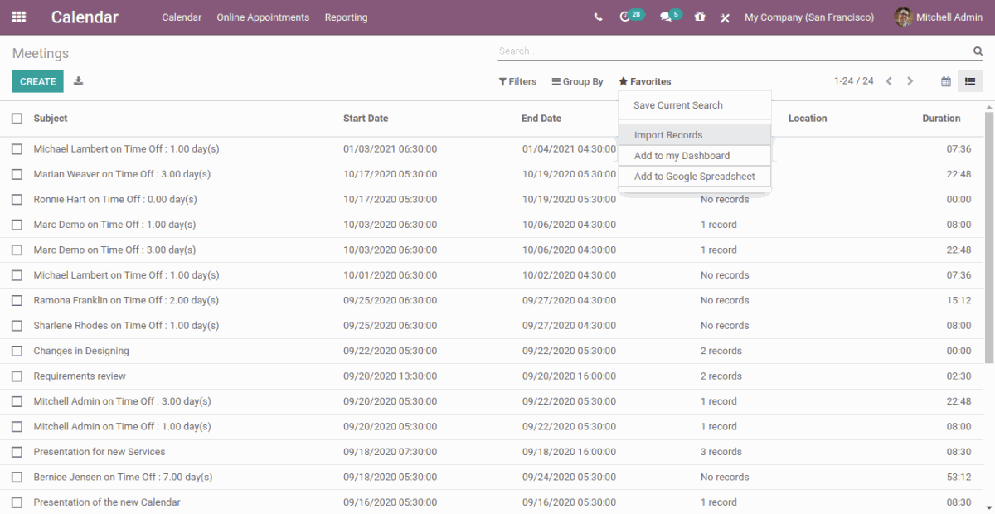Switch to list view icon

point(969,81)
